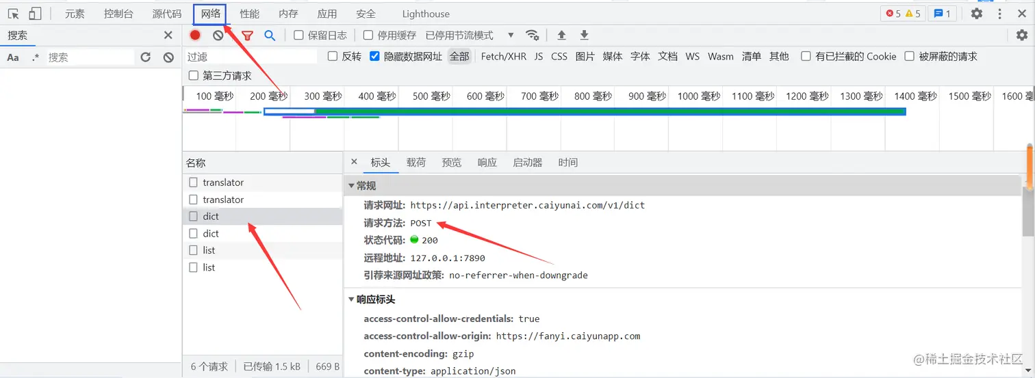
Task: Toggle regular expression search option
Action: coord(36,57)
